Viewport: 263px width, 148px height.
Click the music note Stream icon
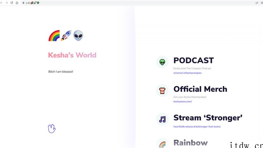(x=162, y=119)
